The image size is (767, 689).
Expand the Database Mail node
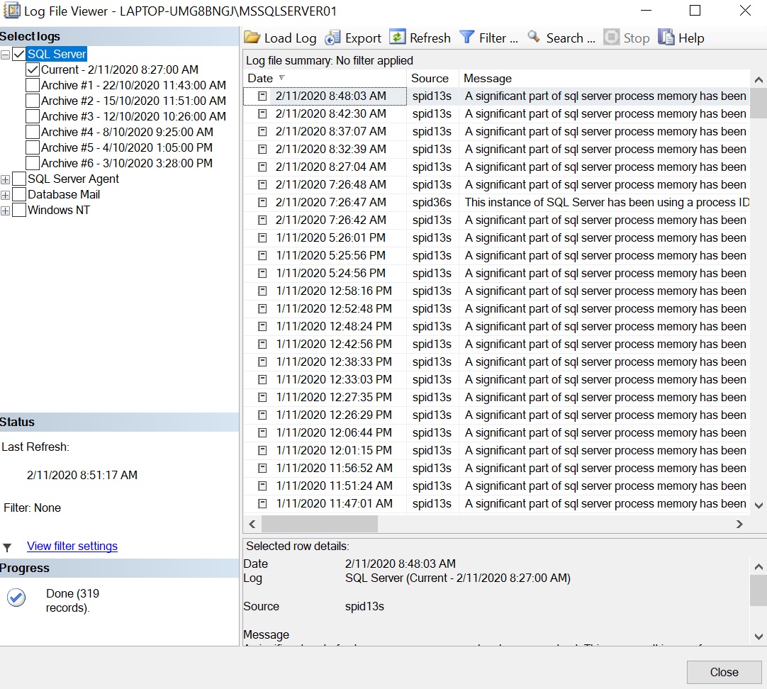[x=6, y=196]
